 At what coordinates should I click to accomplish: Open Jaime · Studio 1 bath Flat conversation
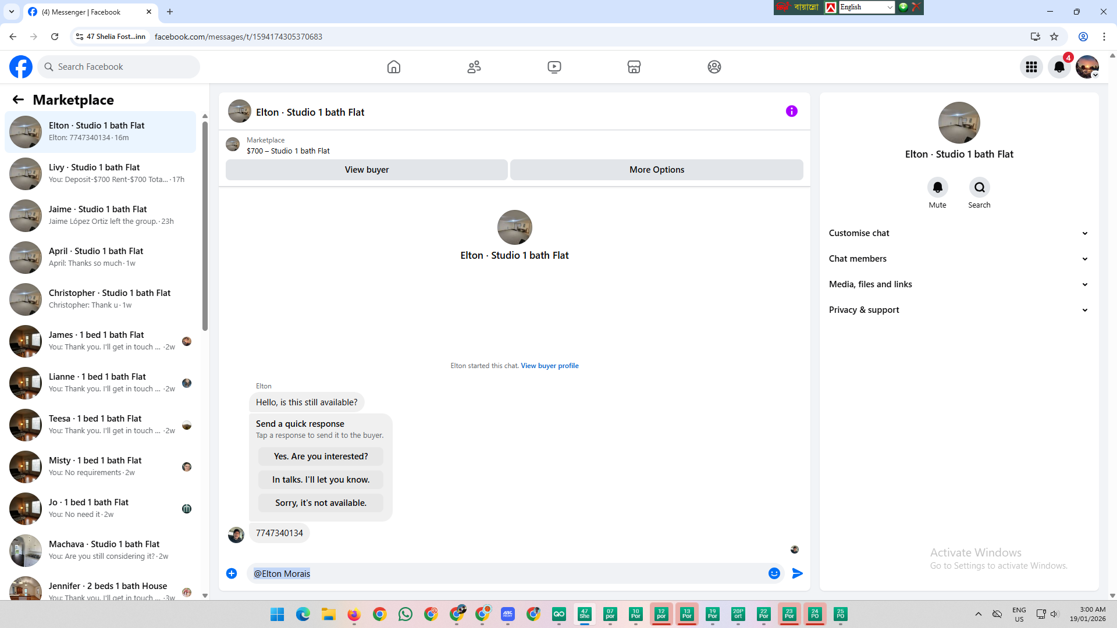point(101,216)
